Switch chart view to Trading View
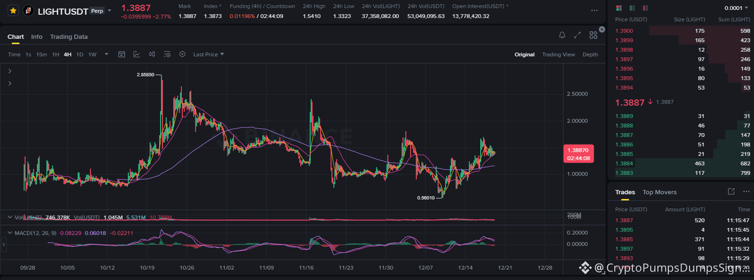This screenshot has width=754, height=280. (558, 54)
